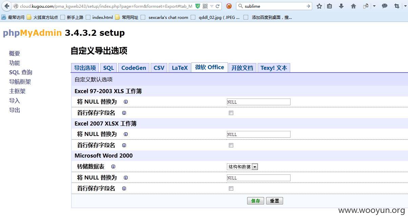Show info for XLSX 将 NULL 替换为
The width and height of the screenshot is (408, 220).
tap(126, 134)
